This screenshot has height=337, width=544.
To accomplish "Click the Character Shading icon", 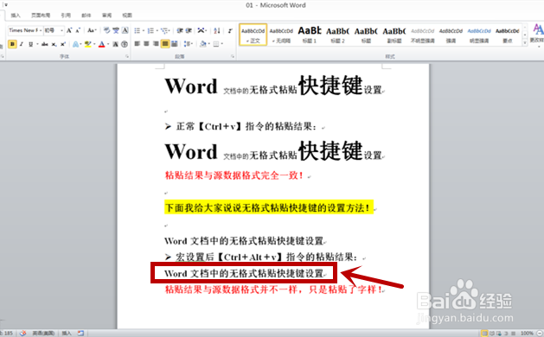I will click(116, 44).
